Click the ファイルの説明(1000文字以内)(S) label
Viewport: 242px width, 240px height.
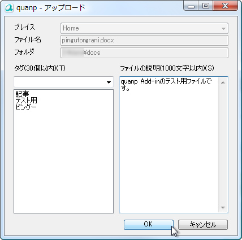point(167,68)
